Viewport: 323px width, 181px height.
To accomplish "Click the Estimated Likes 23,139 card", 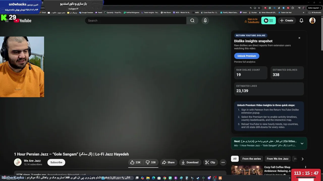I will pyautogui.click(x=269, y=89).
